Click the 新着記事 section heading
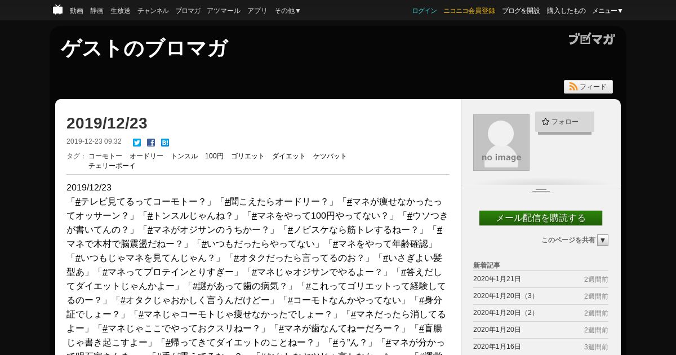Viewport: 676px width, 355px height. coord(487,265)
